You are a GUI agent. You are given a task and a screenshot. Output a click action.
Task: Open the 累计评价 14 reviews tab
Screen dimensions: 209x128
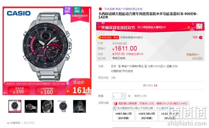150,86
